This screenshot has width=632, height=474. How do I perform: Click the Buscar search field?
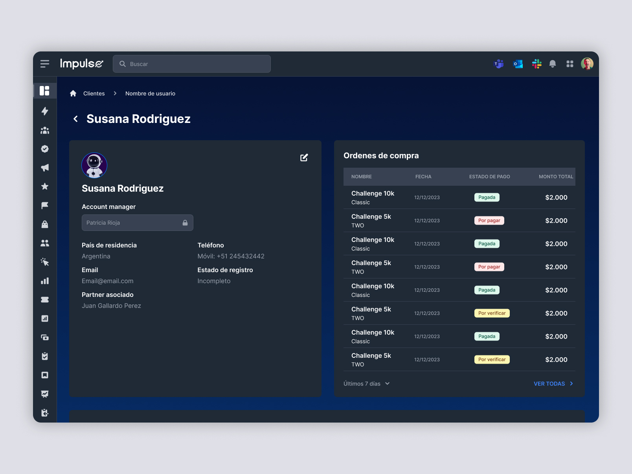click(x=192, y=64)
